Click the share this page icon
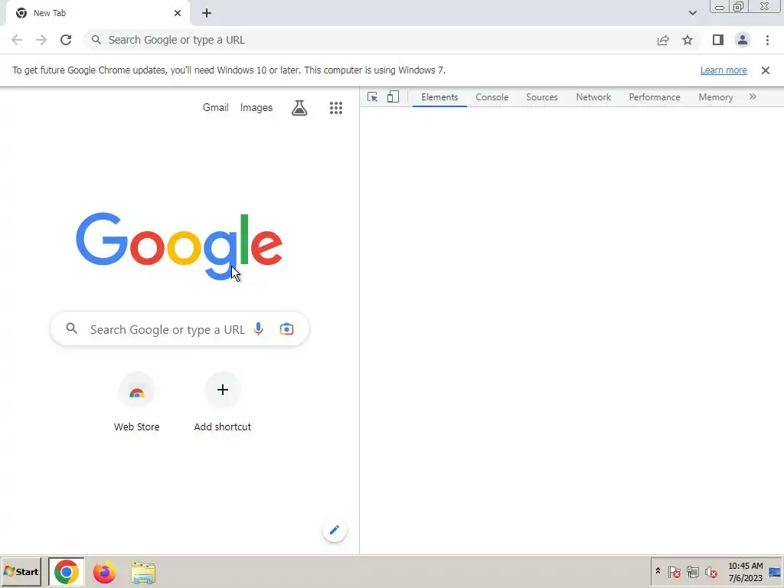 [x=663, y=40]
